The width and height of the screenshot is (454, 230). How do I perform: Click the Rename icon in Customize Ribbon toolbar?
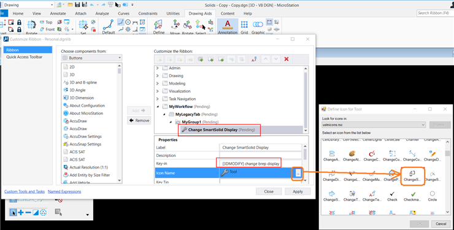click(x=254, y=59)
